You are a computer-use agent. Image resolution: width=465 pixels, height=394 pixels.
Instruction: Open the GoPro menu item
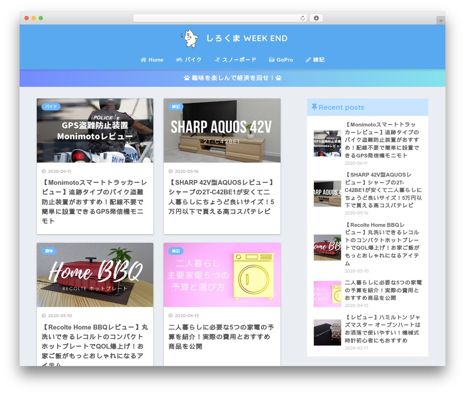click(x=281, y=60)
